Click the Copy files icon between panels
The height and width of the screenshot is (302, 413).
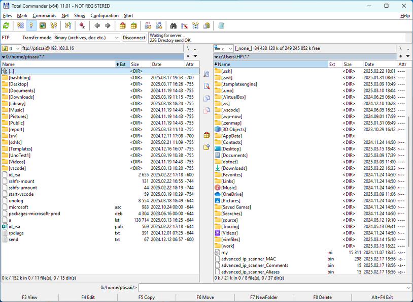coord(206,98)
